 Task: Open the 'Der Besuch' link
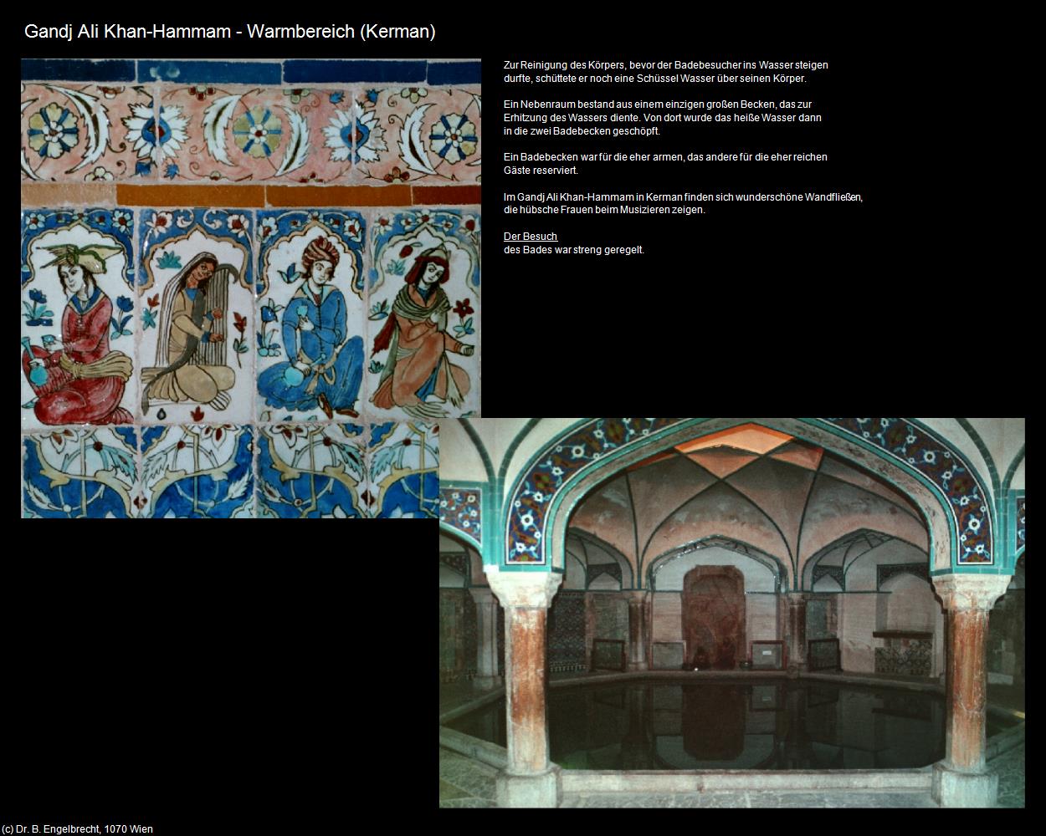click(531, 237)
